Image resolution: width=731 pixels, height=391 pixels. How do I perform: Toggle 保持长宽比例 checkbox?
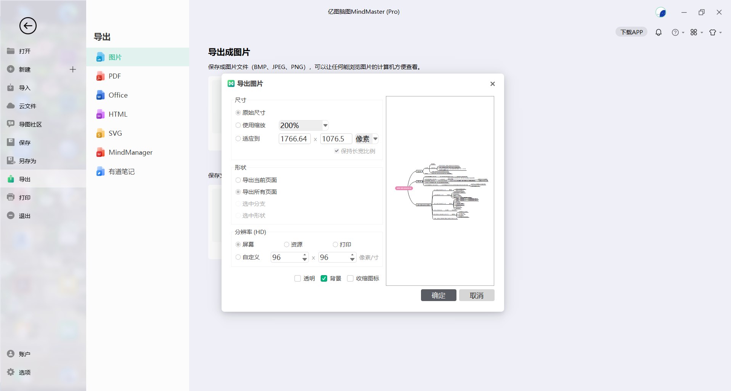click(337, 151)
